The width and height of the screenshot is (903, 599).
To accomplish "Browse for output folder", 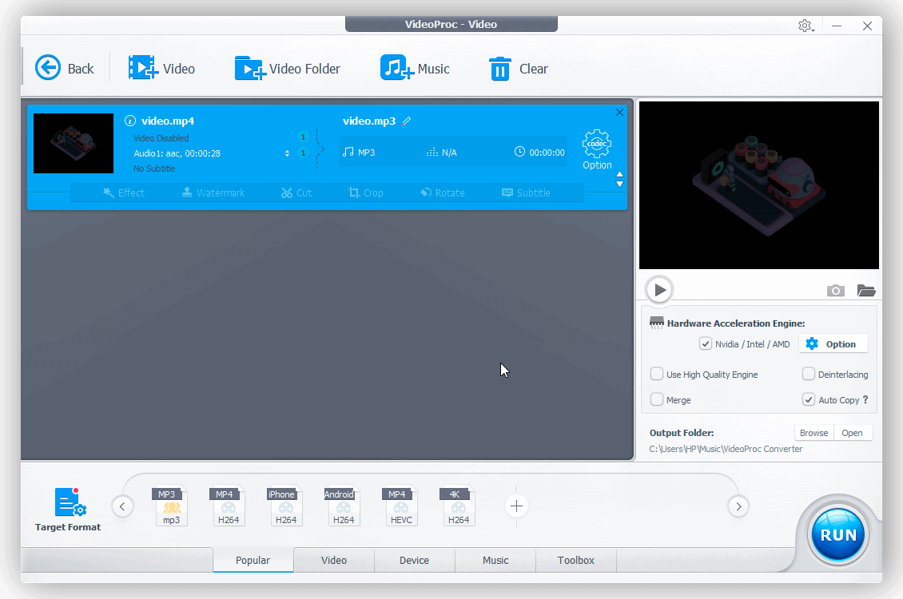I will (x=813, y=433).
